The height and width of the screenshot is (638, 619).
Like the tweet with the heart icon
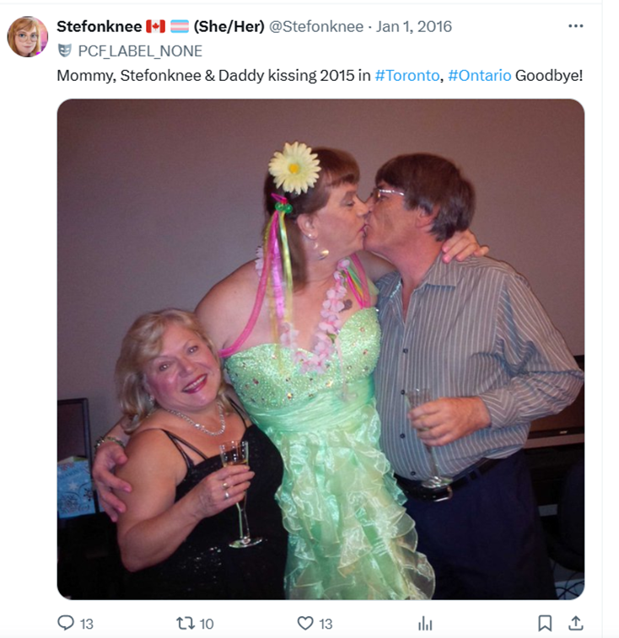(305, 624)
